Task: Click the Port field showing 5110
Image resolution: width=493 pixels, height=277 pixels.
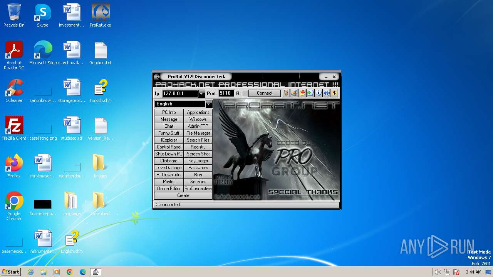Action: tap(226, 93)
